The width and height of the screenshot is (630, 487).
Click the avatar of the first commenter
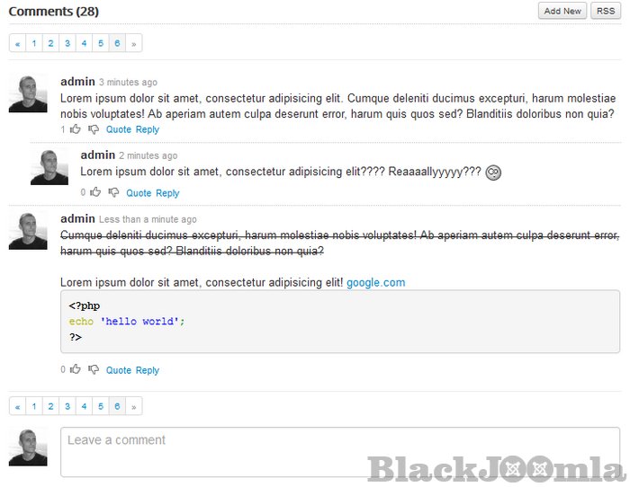(28, 93)
